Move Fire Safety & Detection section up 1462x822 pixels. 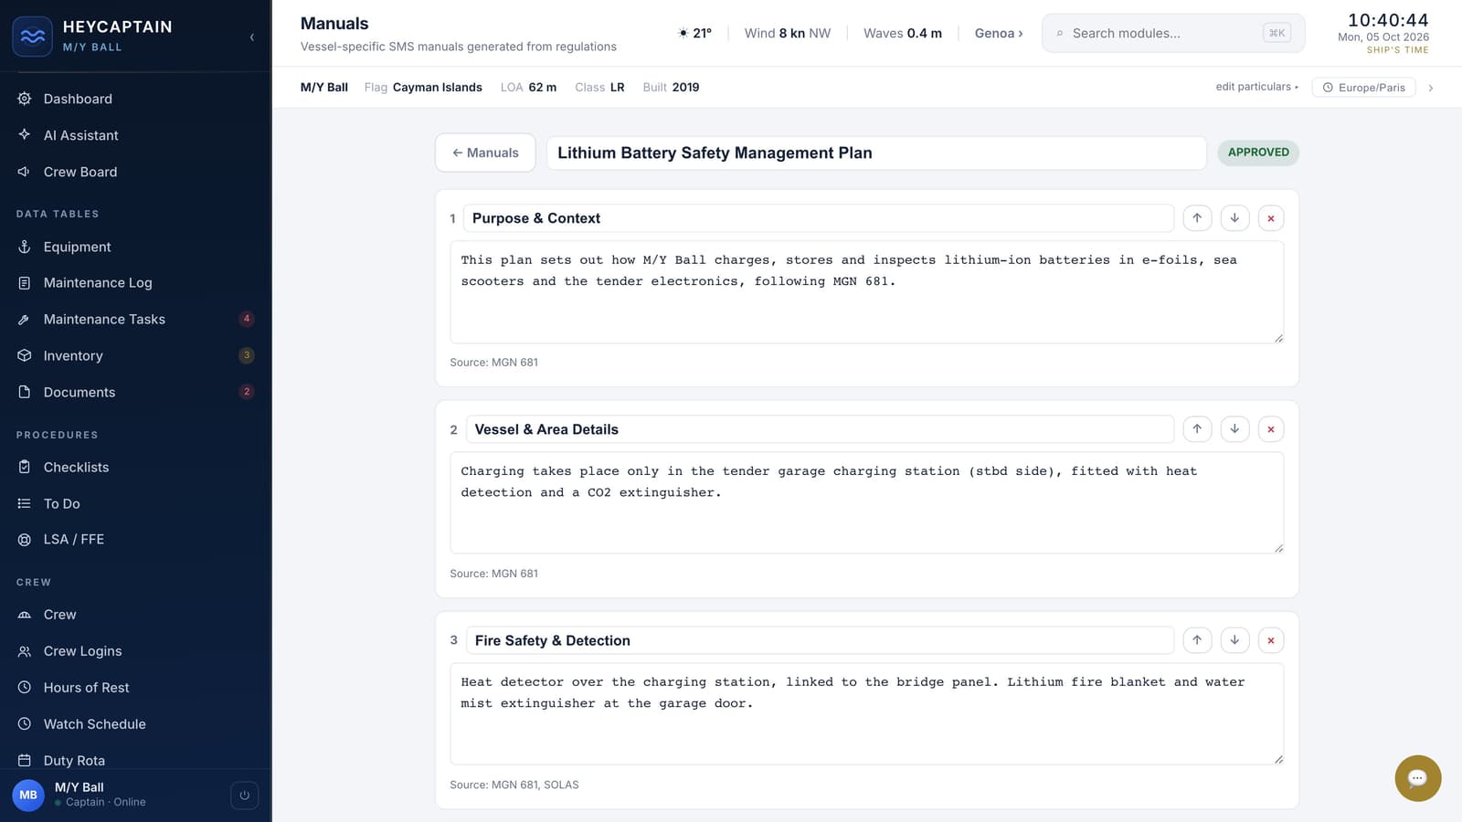(1197, 640)
